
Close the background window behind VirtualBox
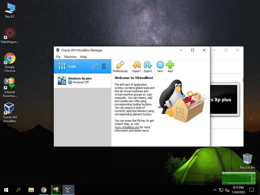pos(238,50)
